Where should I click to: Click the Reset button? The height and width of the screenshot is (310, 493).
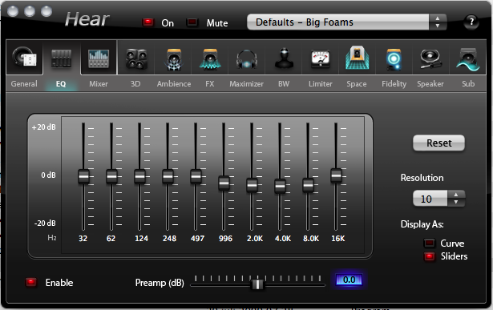(x=438, y=143)
